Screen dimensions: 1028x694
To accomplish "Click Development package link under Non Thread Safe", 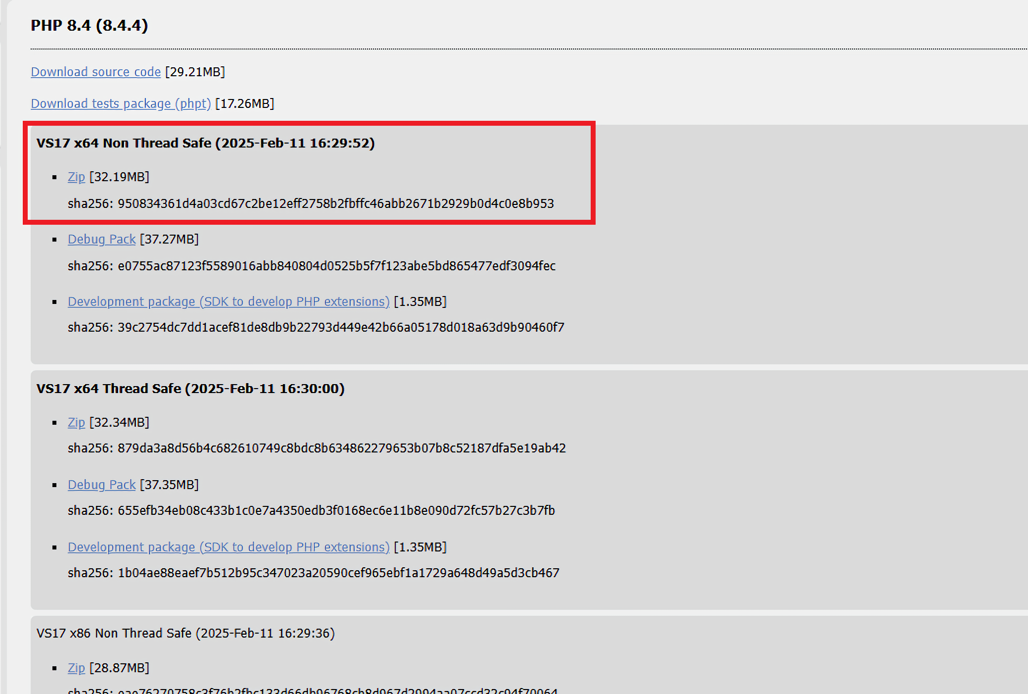I will (x=229, y=301).
